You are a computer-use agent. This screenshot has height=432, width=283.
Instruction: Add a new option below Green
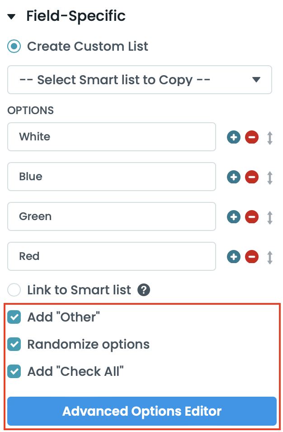(234, 216)
